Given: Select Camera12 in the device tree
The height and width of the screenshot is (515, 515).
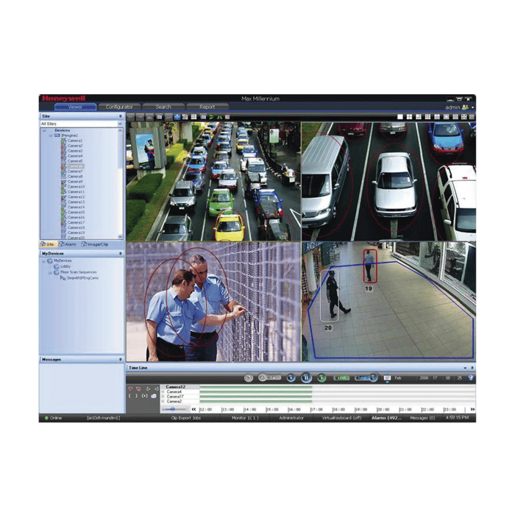Looking at the screenshot, I should (x=76, y=196).
